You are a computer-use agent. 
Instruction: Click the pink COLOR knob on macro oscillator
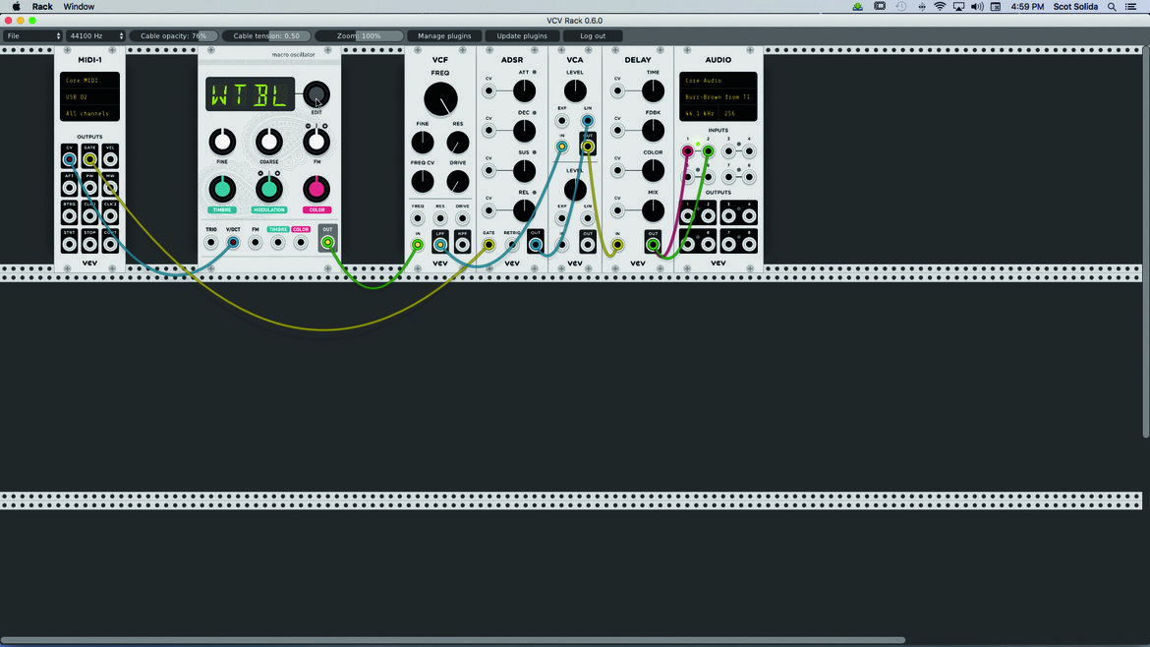click(316, 189)
